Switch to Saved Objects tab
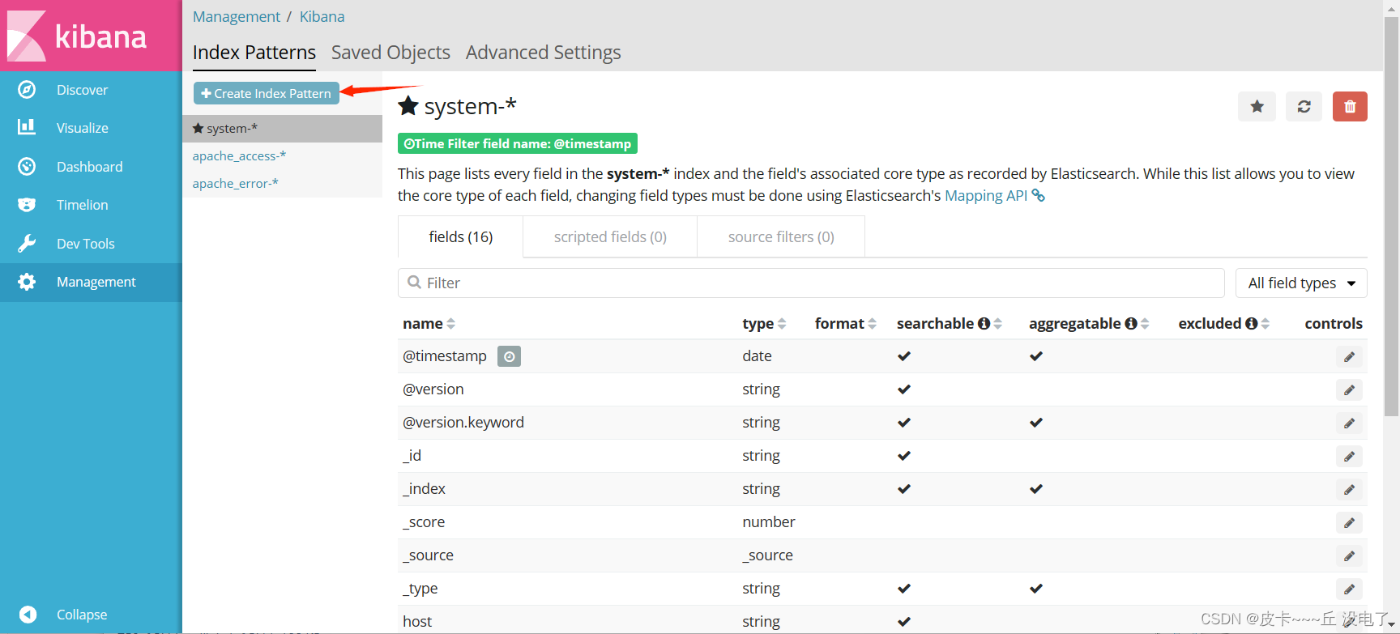 pyautogui.click(x=391, y=53)
